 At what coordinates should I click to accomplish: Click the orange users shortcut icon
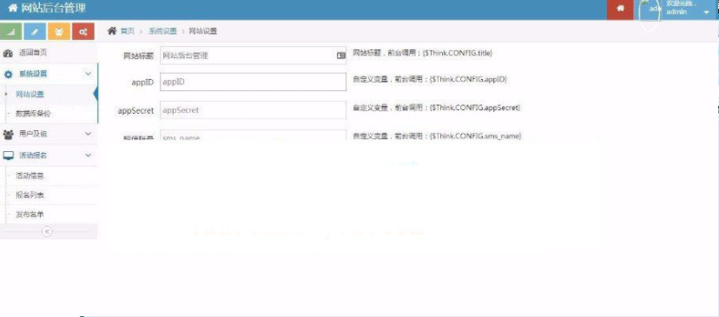point(59,31)
